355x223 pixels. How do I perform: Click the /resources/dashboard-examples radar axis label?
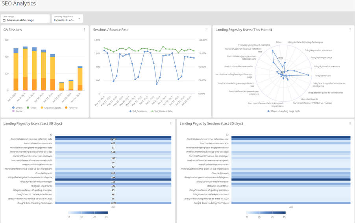(x=254, y=45)
